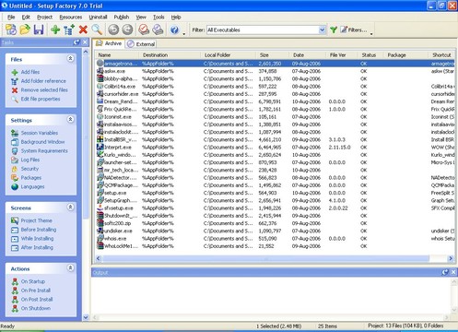
Task: Open Session Variables settings
Action: tap(40, 133)
